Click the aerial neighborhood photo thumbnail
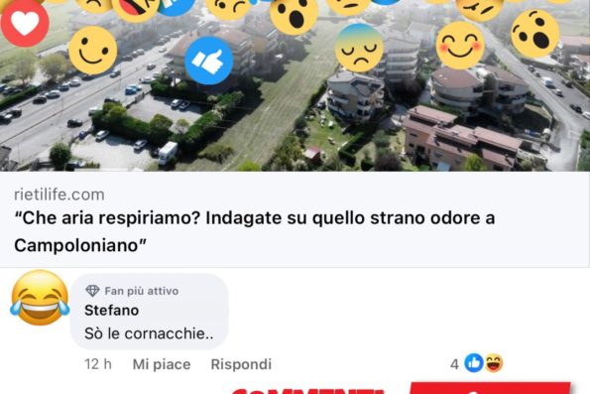590x394 pixels. coord(295,85)
